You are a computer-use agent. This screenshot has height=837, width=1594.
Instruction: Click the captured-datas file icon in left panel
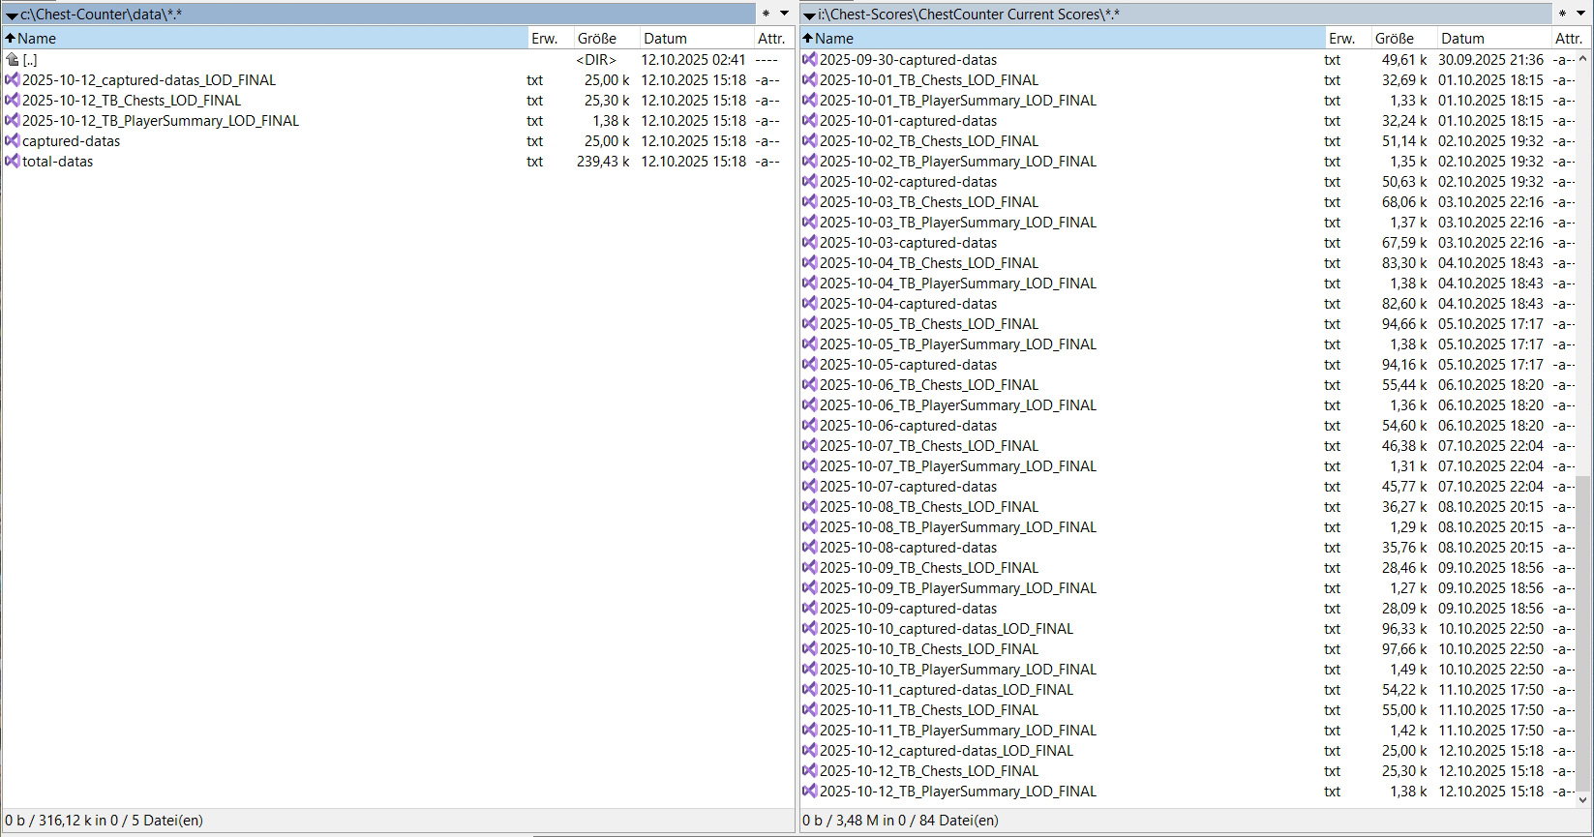[x=13, y=141]
